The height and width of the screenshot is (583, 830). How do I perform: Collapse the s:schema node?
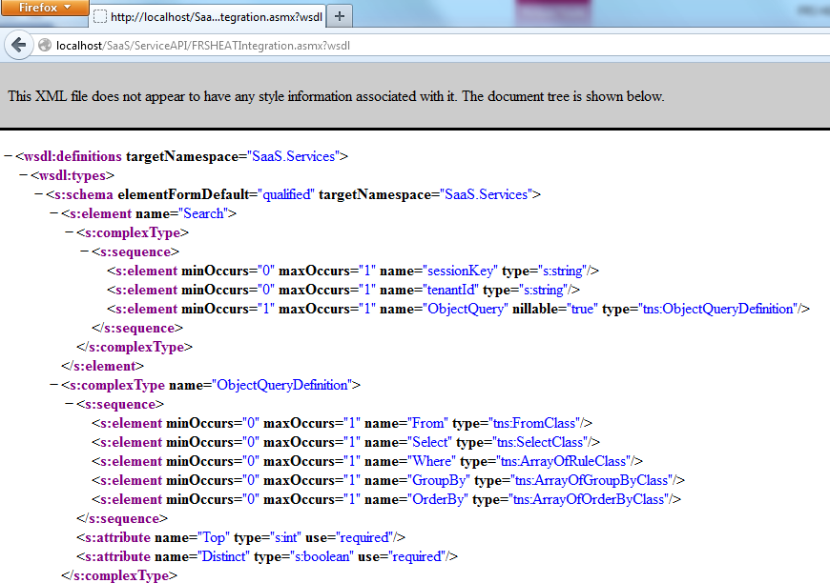coord(39,194)
